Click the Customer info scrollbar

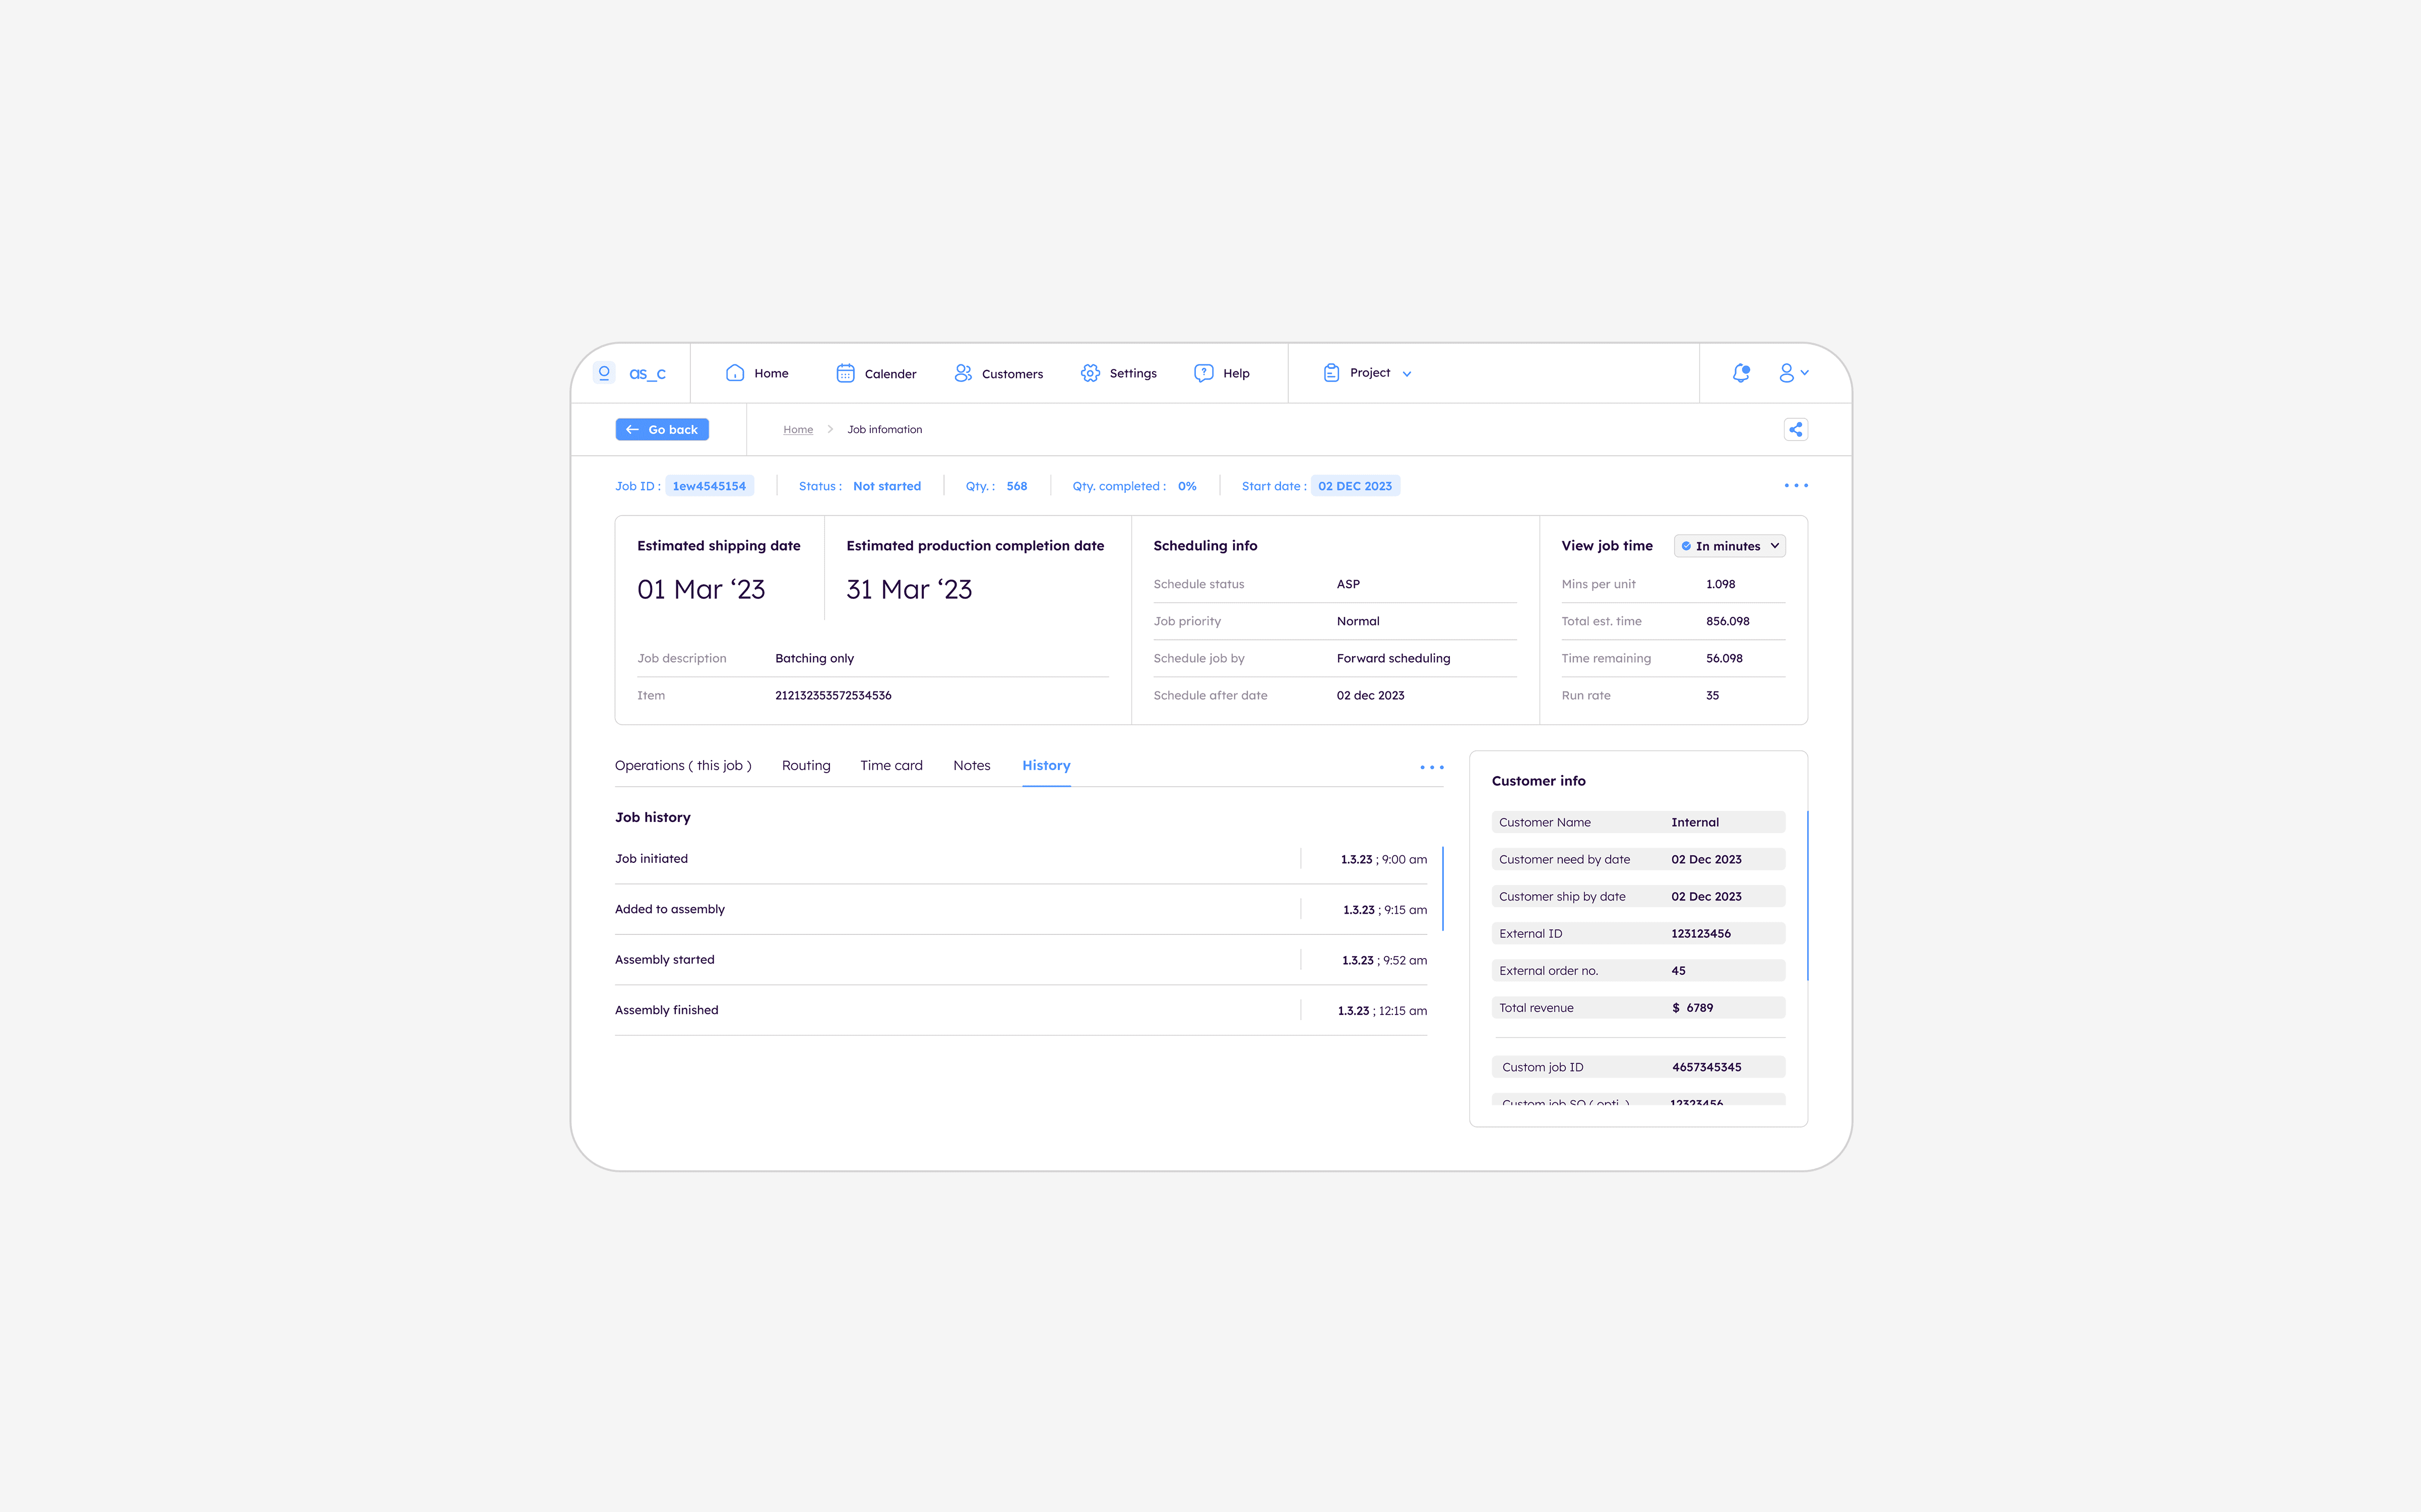coord(1807,895)
